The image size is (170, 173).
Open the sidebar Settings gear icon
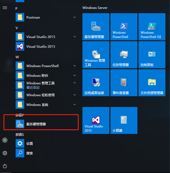click(5, 153)
